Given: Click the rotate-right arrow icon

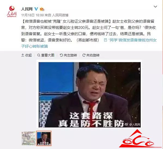Looking at the screenshot, I should [x=84, y=55].
